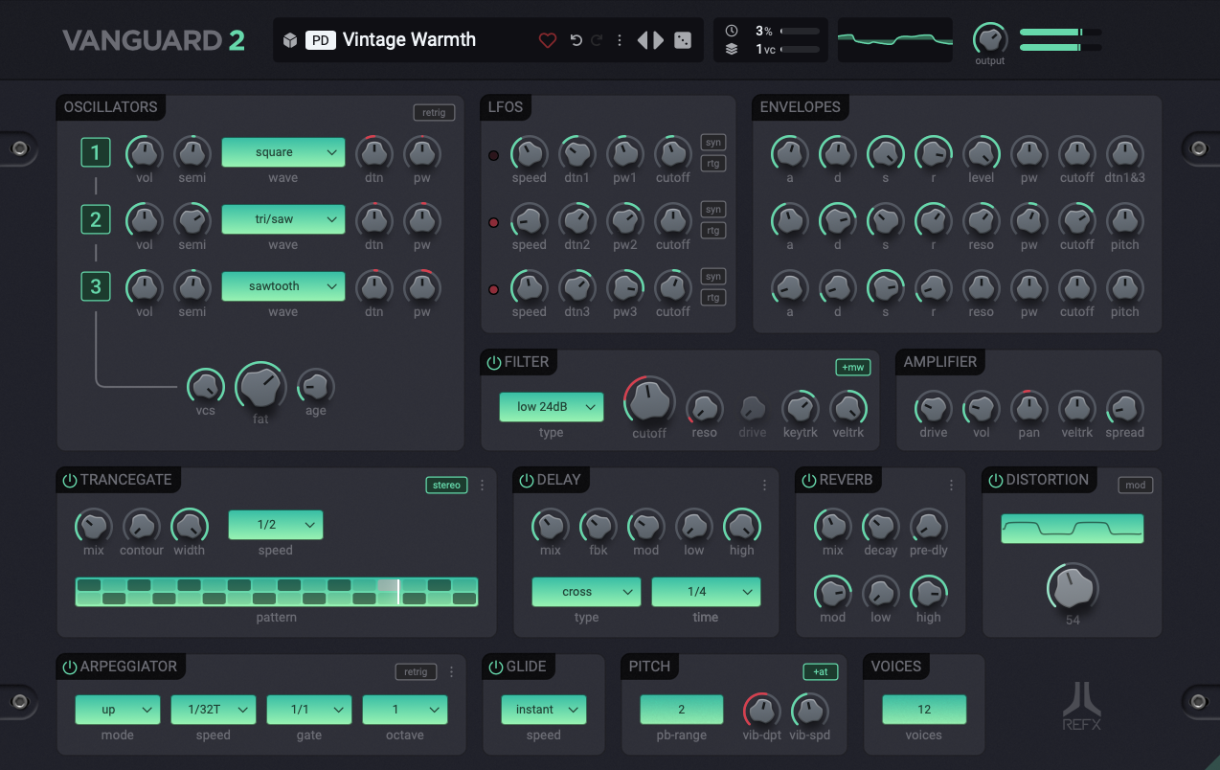The height and width of the screenshot is (770, 1220).
Task: Click the voices count field showing 12
Action: [924, 710]
